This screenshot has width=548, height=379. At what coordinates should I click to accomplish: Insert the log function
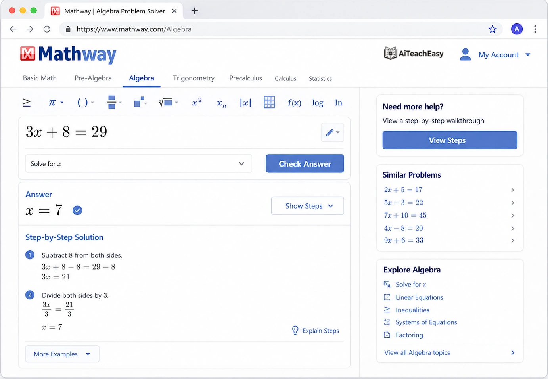pos(318,103)
